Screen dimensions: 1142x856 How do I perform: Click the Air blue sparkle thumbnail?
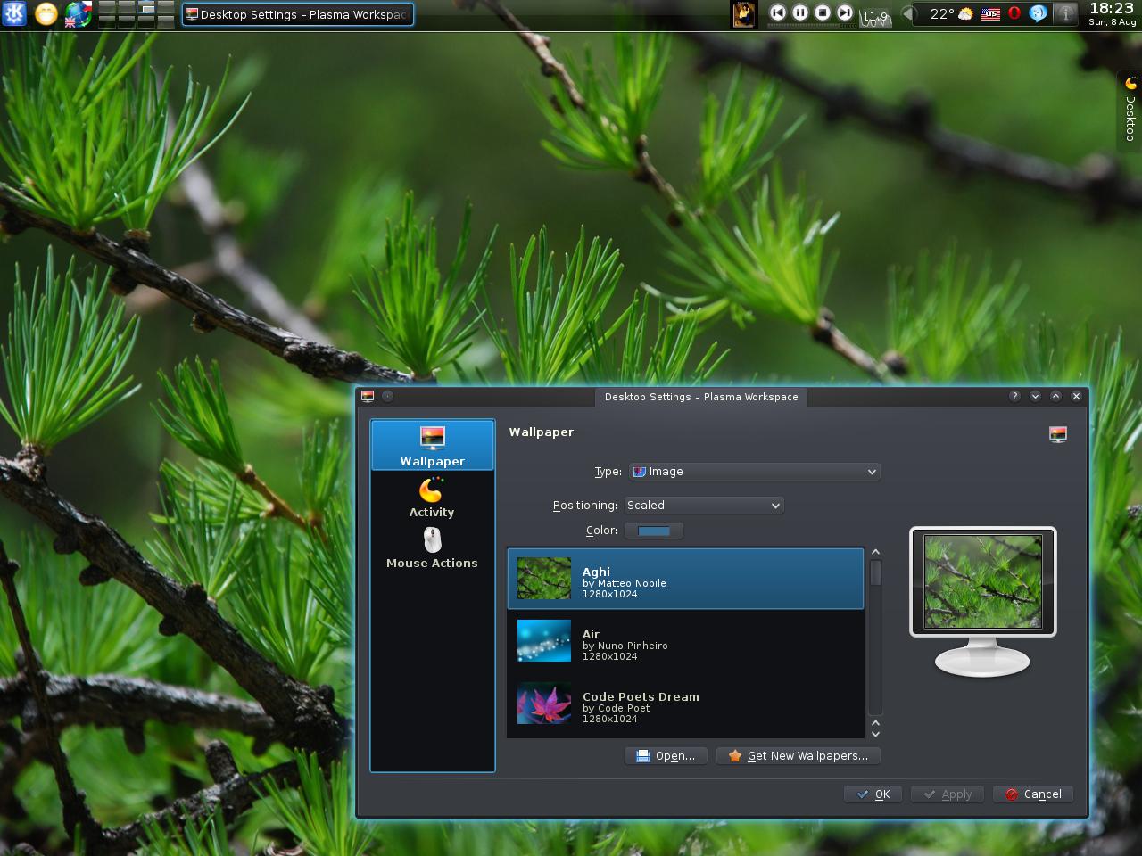pyautogui.click(x=544, y=641)
